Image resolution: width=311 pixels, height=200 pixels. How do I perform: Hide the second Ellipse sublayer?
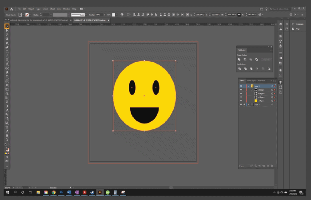click(x=241, y=97)
